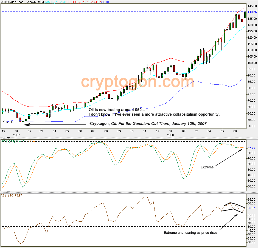Click the Zoom label on price chart
Screen dimensions: 258x248
(x=7, y=122)
